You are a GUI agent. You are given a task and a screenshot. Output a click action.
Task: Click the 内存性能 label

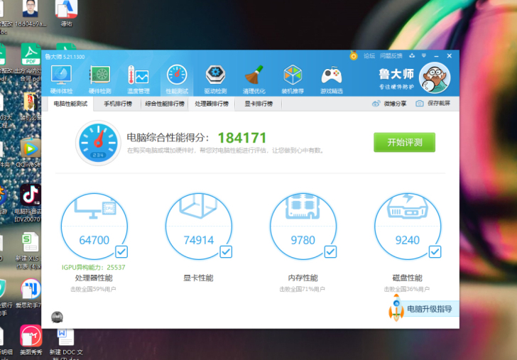coord(303,278)
